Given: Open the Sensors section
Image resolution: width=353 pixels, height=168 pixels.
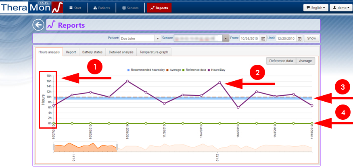Looking at the screenshot, I should click(130, 8).
